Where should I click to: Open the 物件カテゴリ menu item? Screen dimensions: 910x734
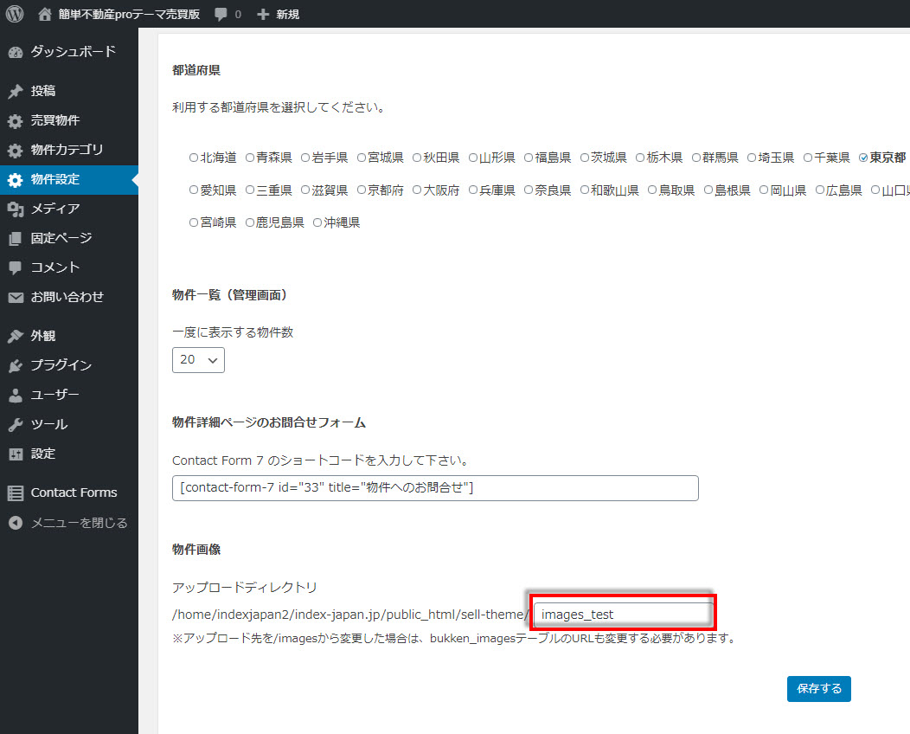(x=67, y=151)
